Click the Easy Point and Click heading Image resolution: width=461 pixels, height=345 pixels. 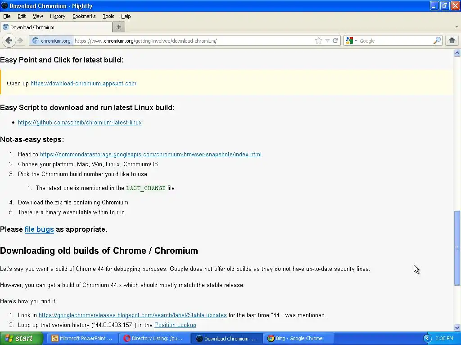[x=62, y=60]
